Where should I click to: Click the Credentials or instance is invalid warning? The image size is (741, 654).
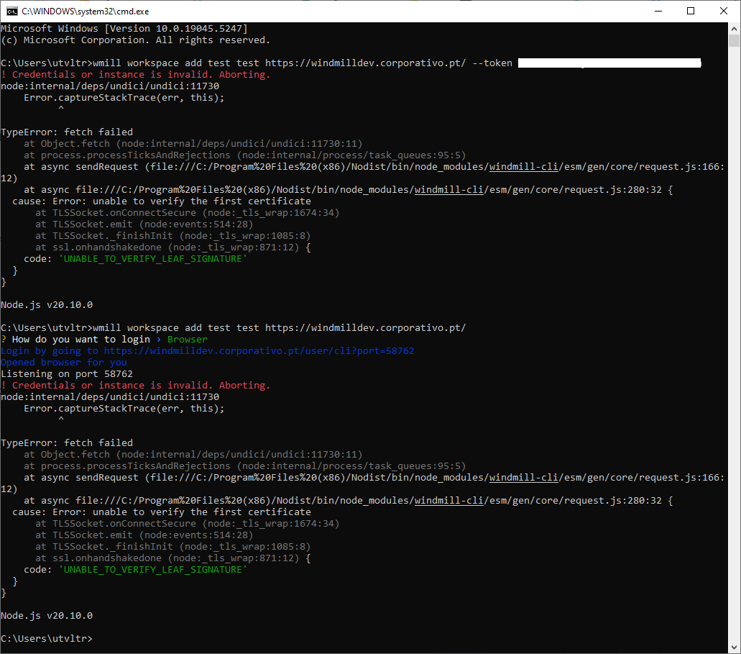tap(137, 74)
